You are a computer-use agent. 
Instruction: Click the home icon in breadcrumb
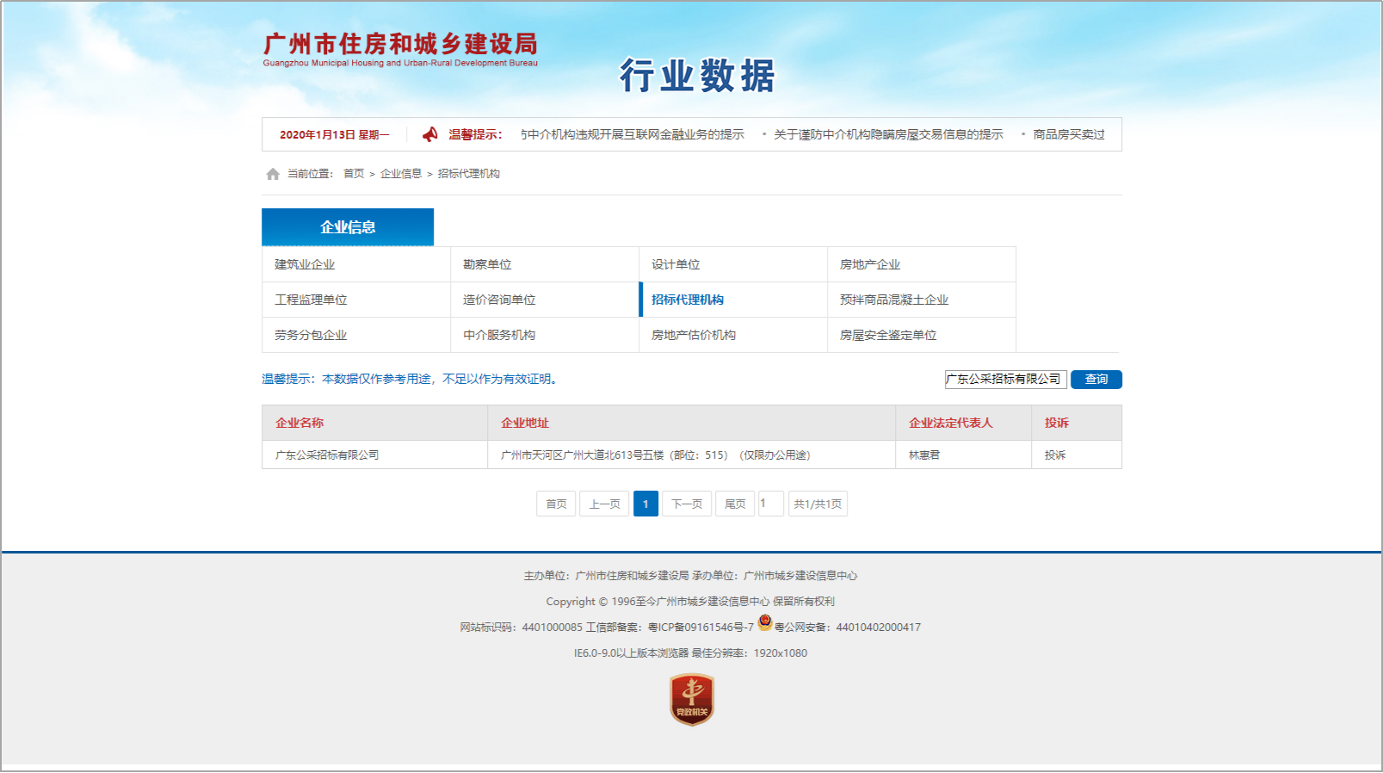click(273, 174)
